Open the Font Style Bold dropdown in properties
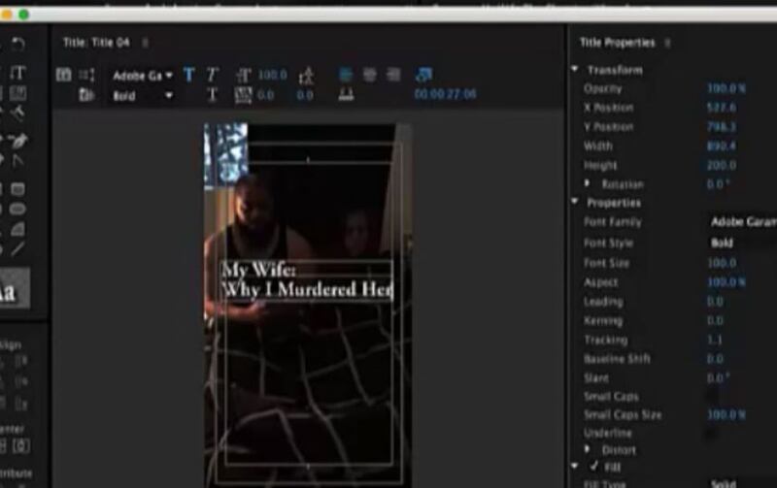 click(723, 244)
